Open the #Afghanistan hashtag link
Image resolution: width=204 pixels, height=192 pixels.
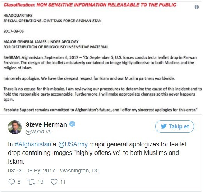33,144
